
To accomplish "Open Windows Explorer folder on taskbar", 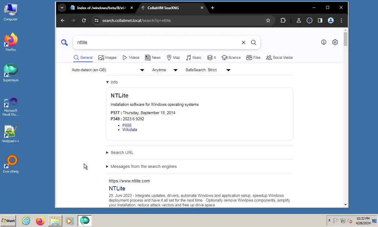I will click(x=55, y=221).
